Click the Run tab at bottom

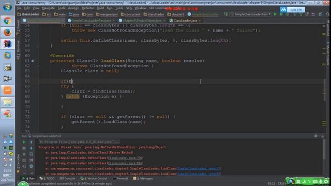[x=29, y=178]
